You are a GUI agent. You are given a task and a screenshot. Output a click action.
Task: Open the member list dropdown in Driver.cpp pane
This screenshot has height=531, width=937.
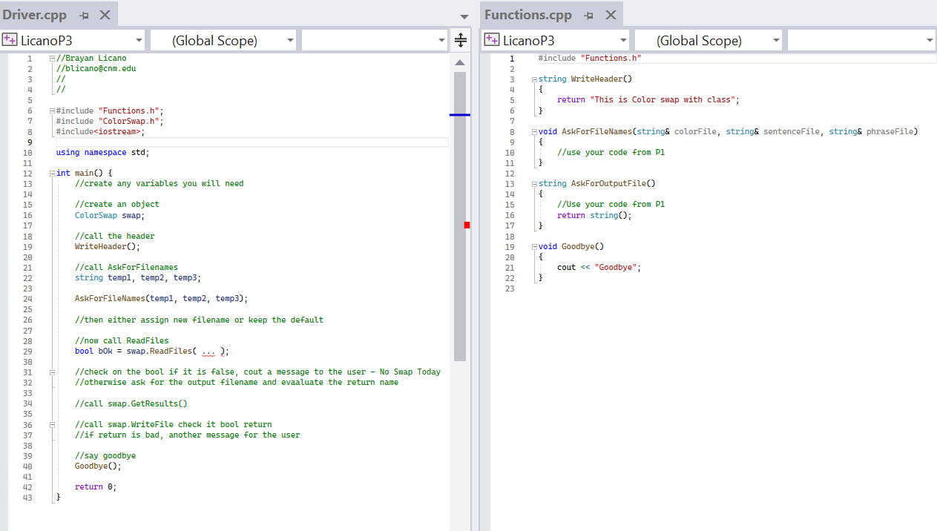[x=440, y=39]
